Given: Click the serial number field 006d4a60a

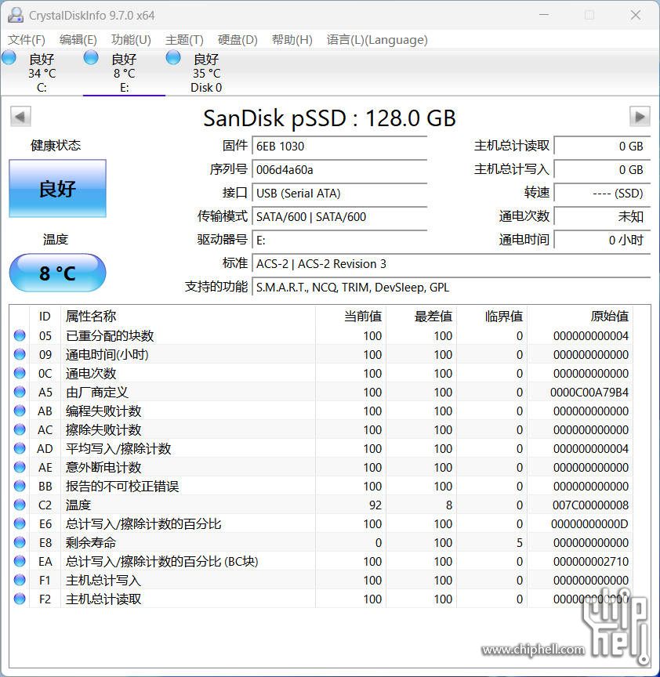Looking at the screenshot, I should [x=339, y=170].
